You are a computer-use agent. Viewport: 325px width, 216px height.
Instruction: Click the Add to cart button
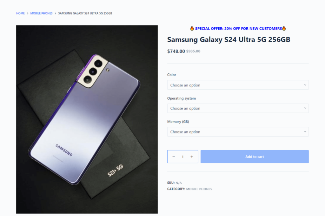point(254,156)
